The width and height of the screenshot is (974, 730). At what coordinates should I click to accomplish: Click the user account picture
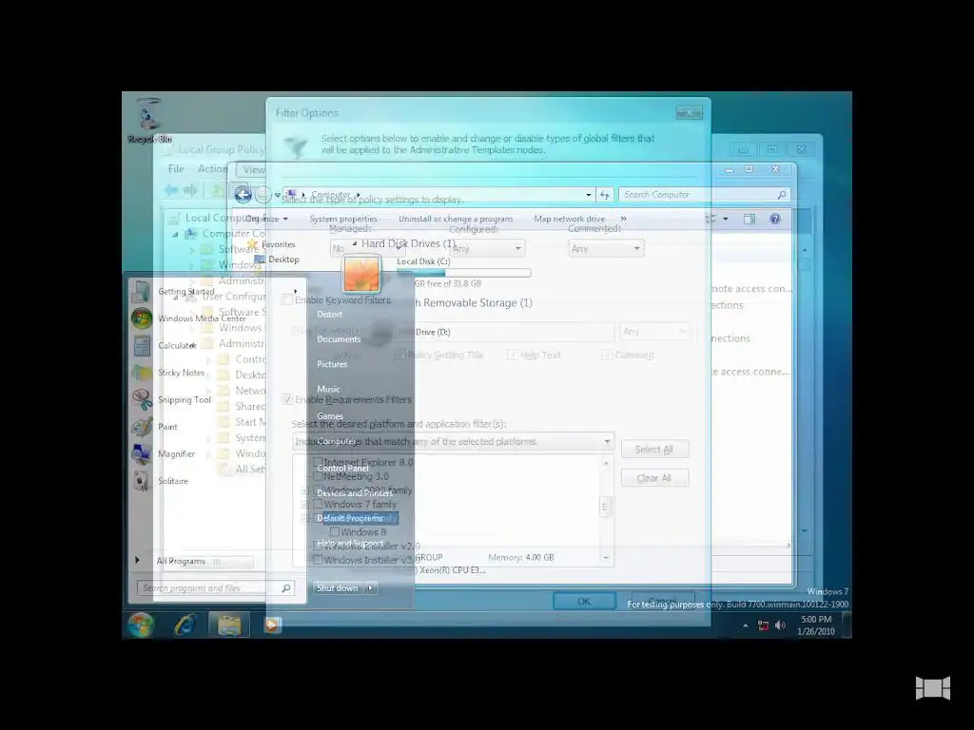(x=361, y=274)
